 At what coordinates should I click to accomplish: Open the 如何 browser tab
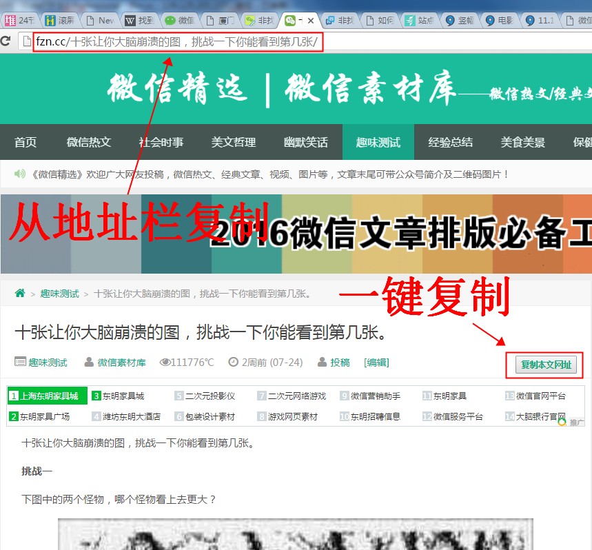[380, 21]
